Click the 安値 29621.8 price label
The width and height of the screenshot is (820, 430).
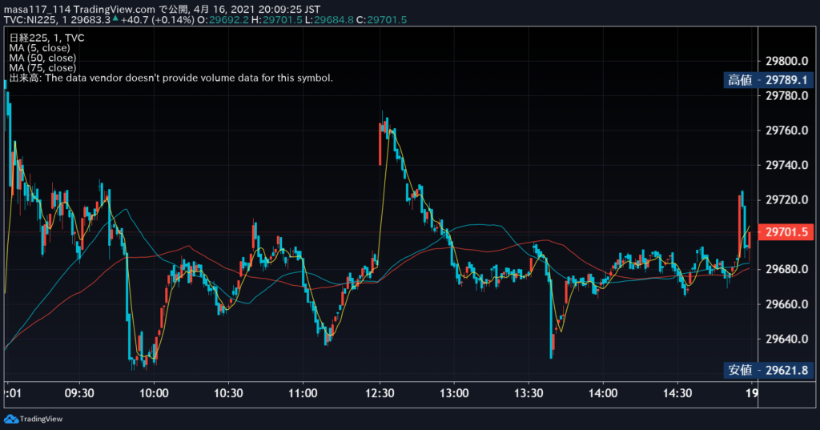pos(768,370)
